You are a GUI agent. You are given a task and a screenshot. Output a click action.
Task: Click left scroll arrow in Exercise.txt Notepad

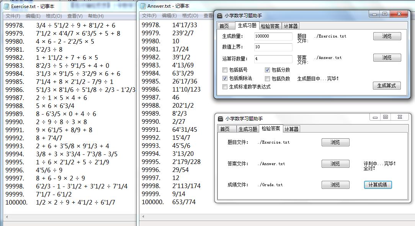[7, 217]
